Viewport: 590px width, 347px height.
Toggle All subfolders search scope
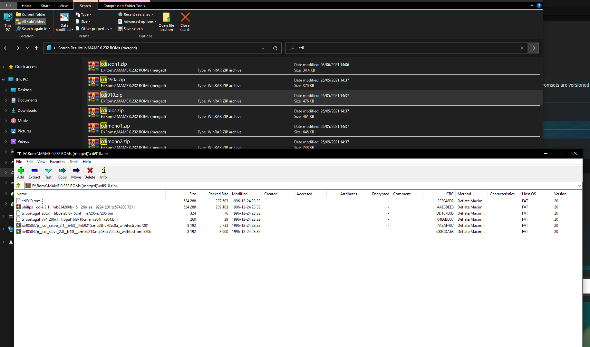click(31, 22)
